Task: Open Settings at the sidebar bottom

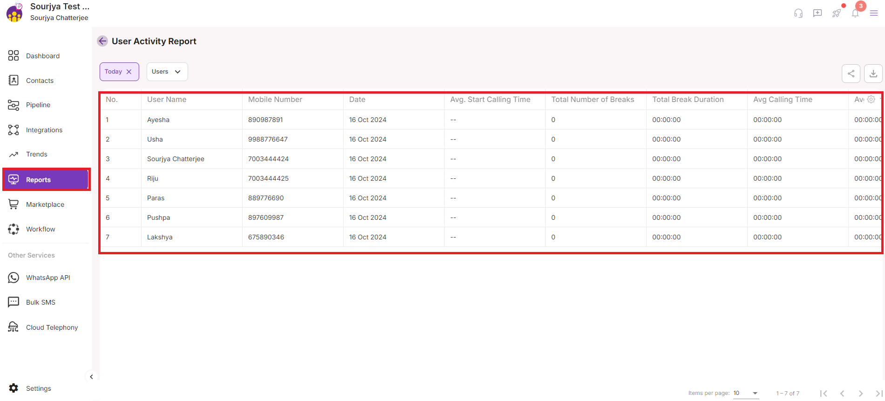Action: pos(39,388)
